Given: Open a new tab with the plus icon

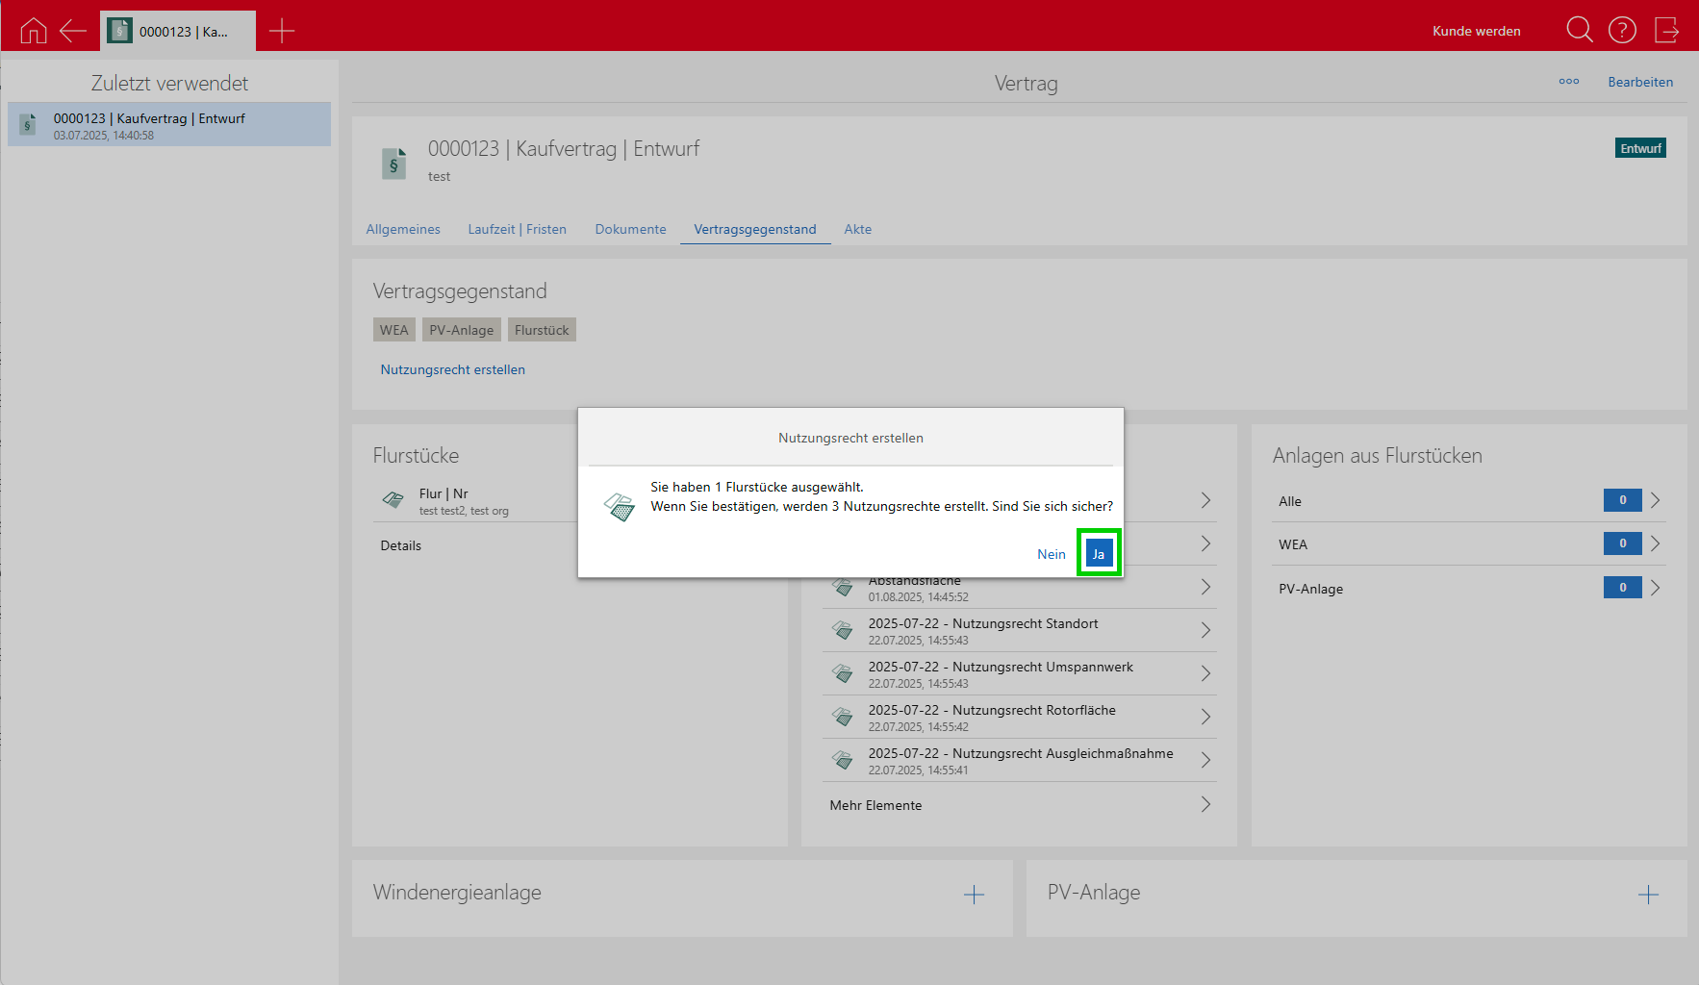Looking at the screenshot, I should tap(282, 31).
